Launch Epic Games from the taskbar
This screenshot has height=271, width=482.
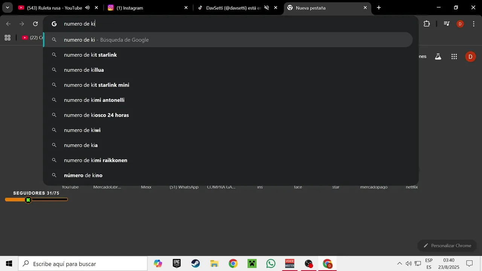177,263
